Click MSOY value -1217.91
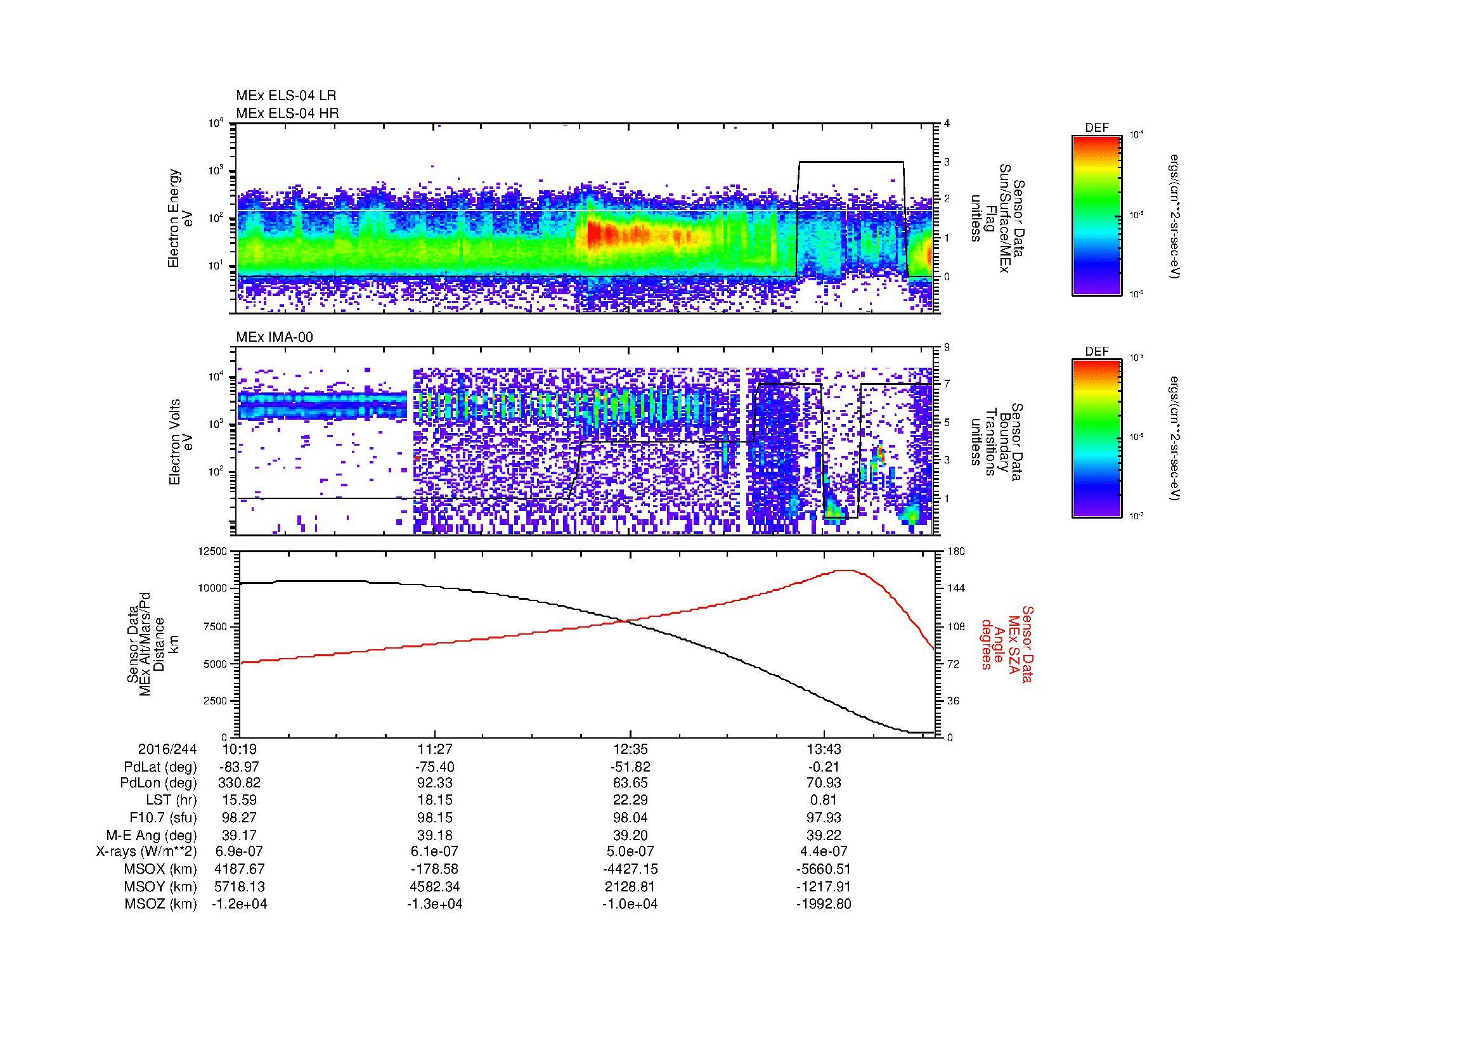This screenshot has width=1483, height=1048. click(x=824, y=886)
